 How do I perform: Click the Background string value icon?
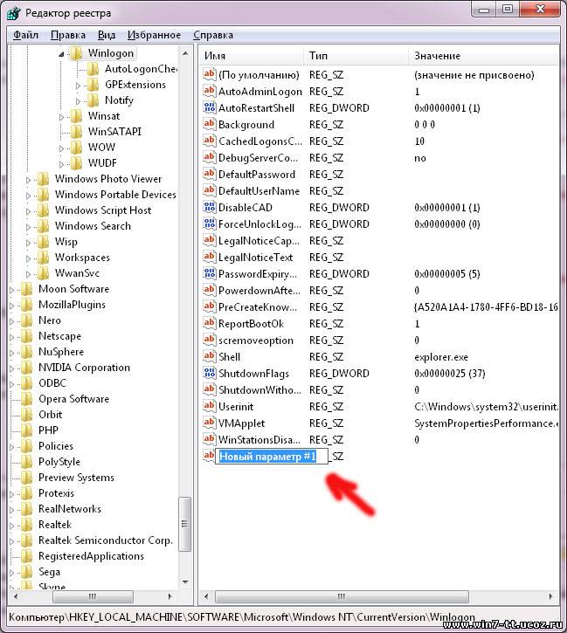[x=209, y=124]
